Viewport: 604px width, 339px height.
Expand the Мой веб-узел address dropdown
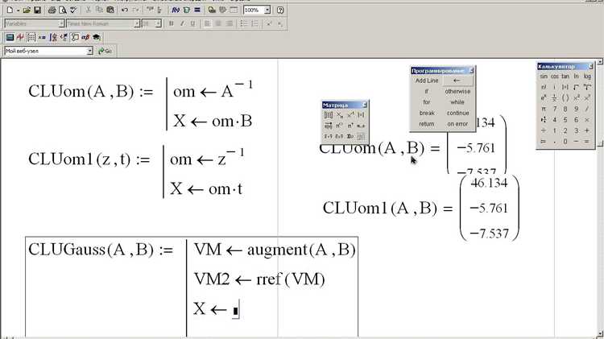pyautogui.click(x=89, y=51)
